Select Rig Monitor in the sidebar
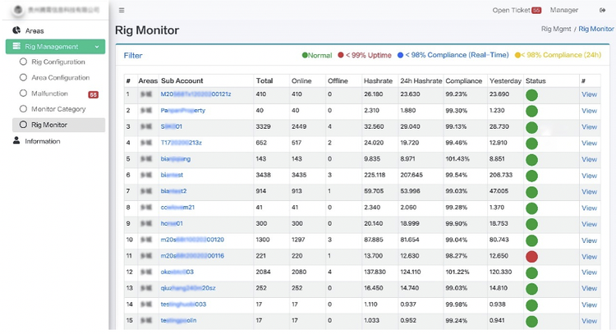 48,125
